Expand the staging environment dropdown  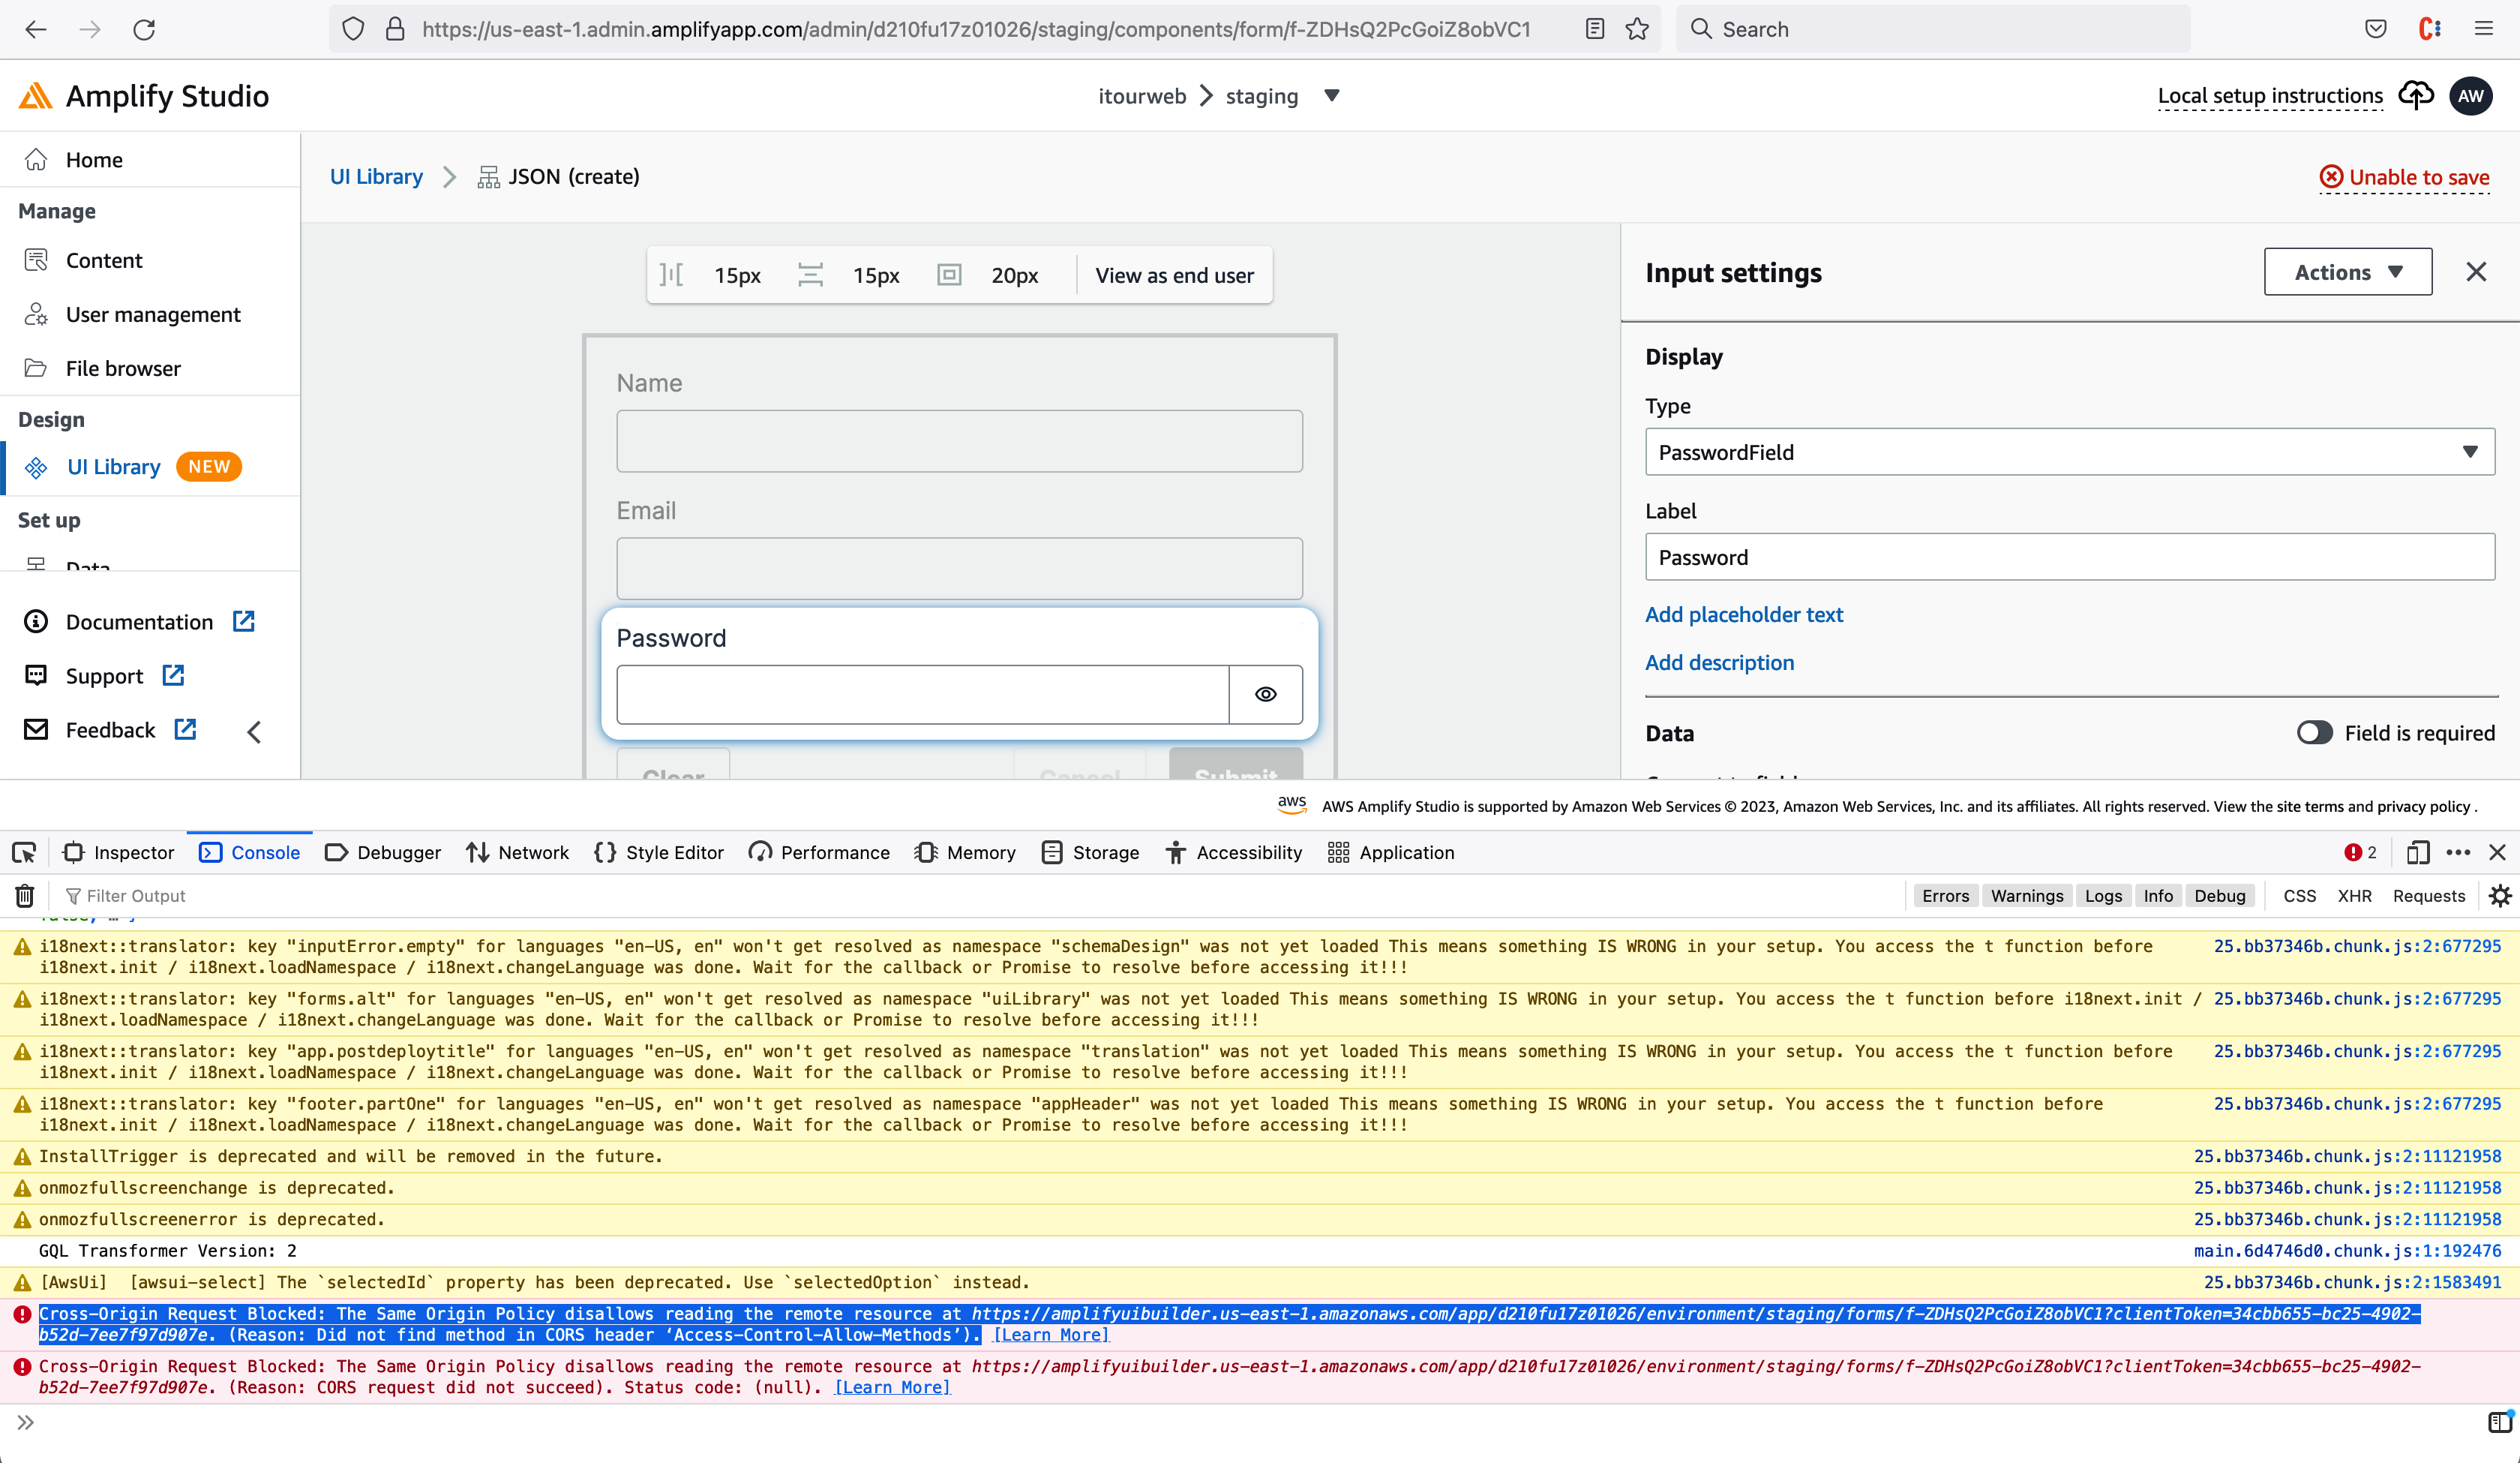click(x=1332, y=96)
